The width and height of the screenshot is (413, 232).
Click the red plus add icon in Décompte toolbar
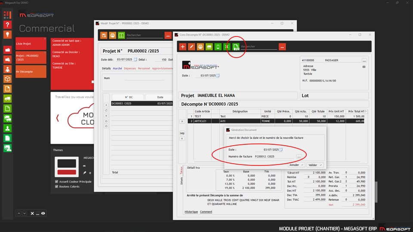pyautogui.click(x=183, y=46)
